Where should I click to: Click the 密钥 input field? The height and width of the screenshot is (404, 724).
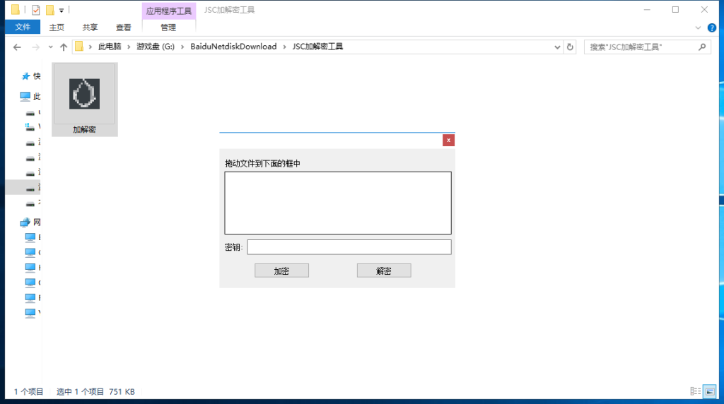click(349, 247)
